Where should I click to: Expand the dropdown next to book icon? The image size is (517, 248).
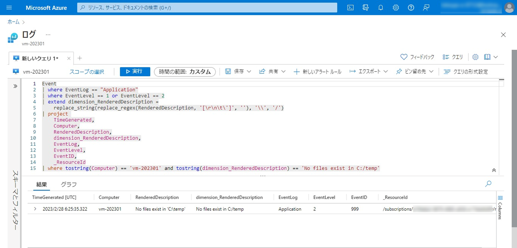[x=496, y=57]
